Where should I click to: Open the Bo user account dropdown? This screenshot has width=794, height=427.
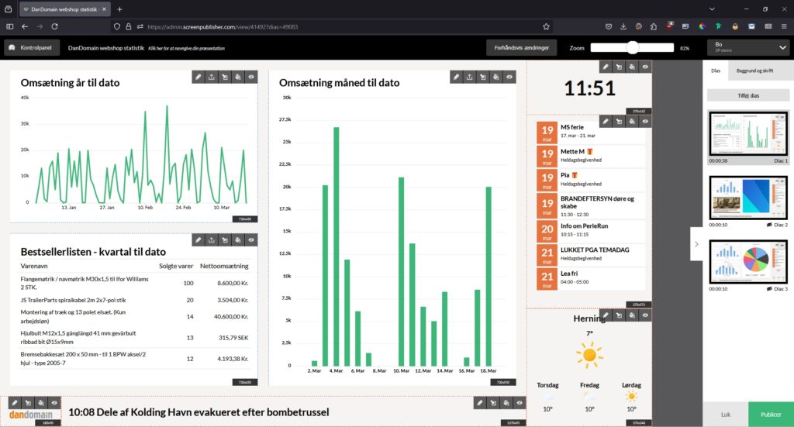pos(748,47)
